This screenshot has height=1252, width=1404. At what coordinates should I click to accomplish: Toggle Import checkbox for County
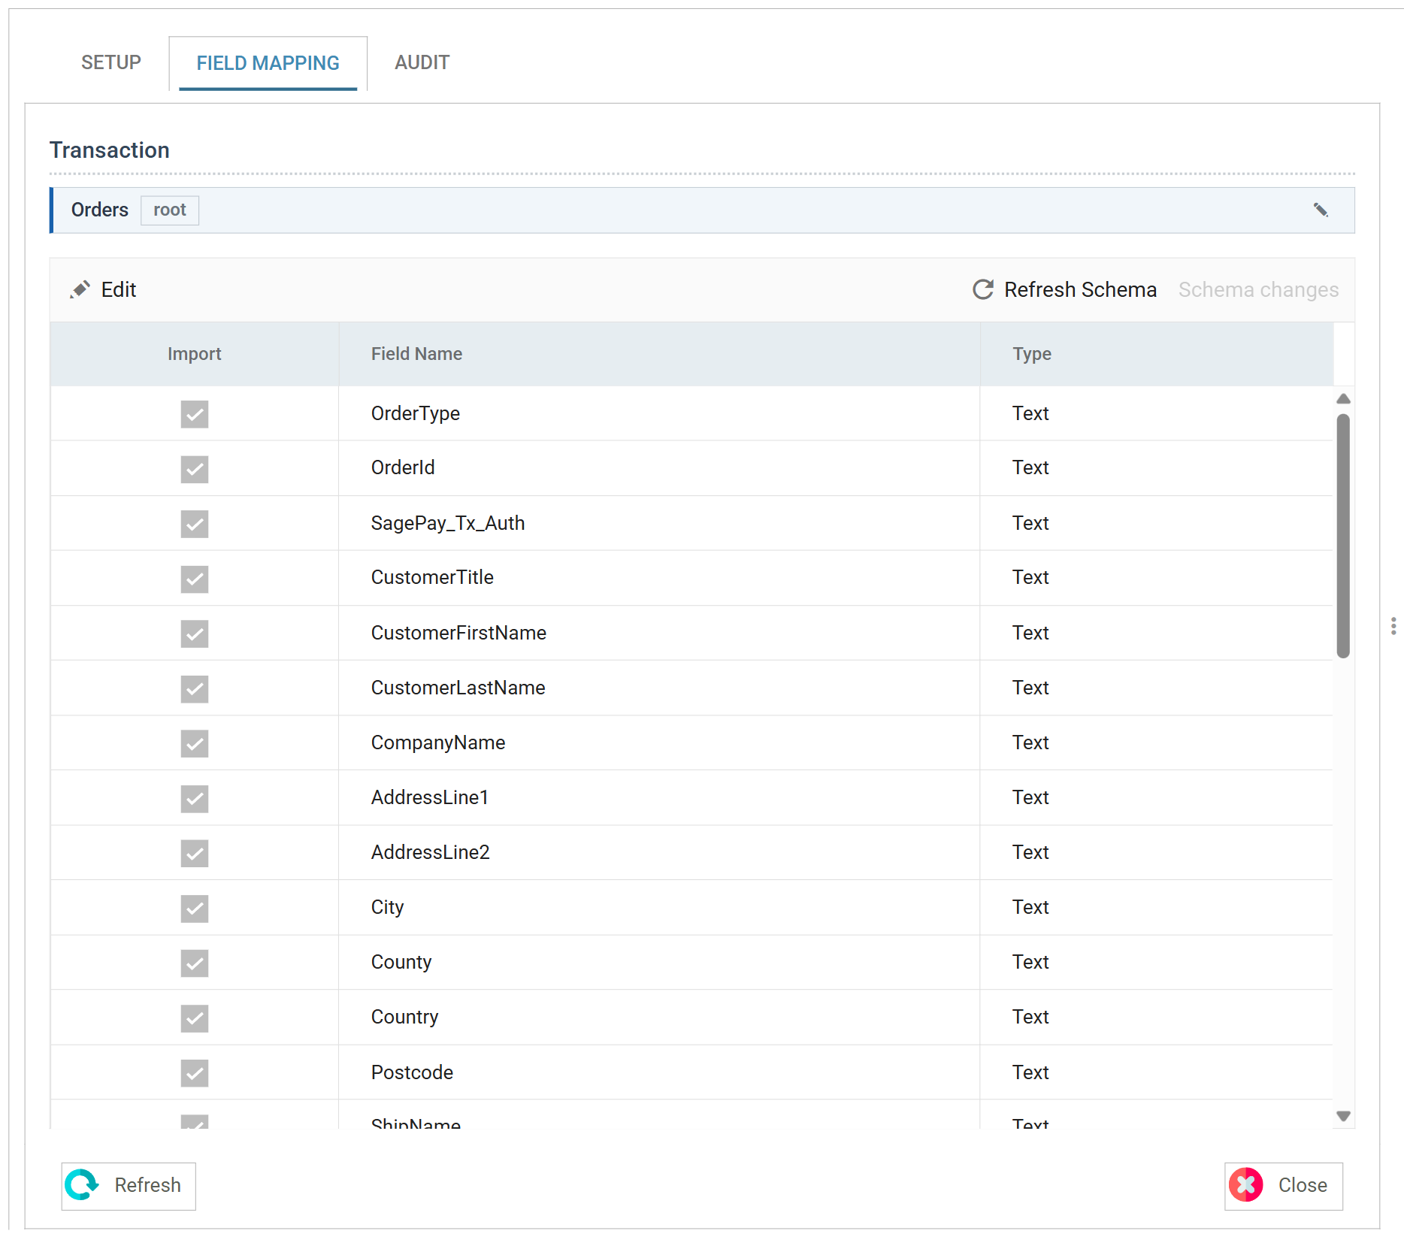coord(195,963)
